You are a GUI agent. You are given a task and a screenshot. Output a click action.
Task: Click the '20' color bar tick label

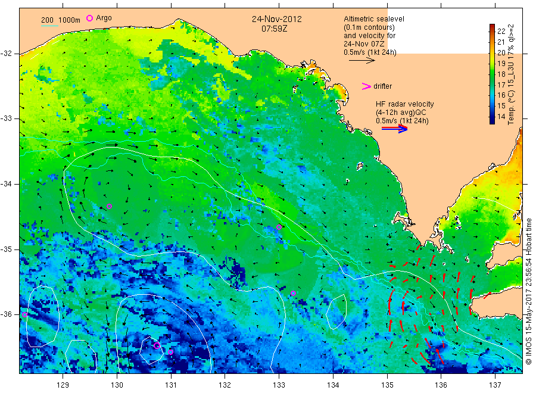pyautogui.click(x=501, y=52)
